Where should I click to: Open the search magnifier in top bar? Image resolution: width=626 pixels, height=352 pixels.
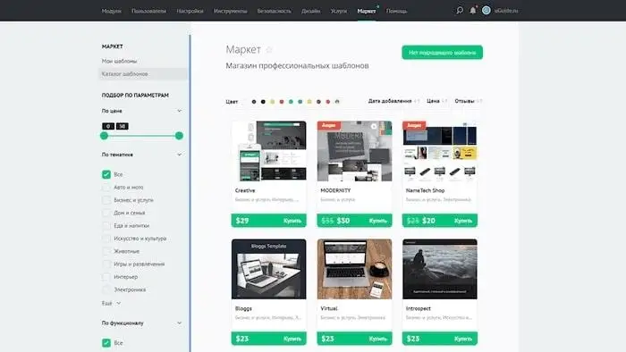[x=460, y=11]
